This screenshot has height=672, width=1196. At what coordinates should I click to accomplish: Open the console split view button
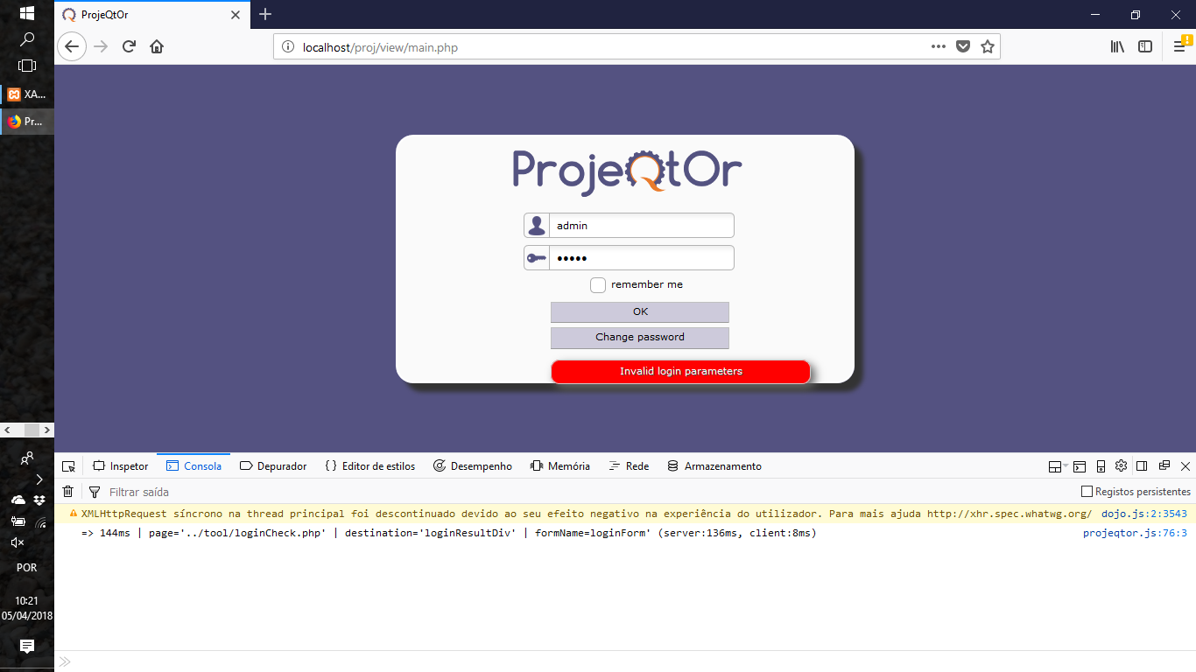[x=1080, y=466]
